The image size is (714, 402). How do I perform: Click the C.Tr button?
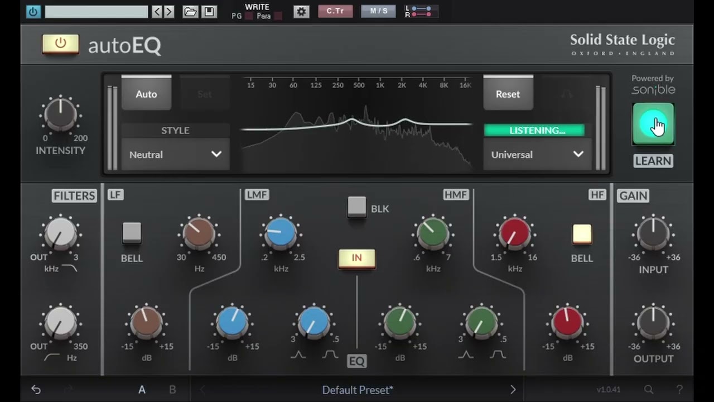335,11
